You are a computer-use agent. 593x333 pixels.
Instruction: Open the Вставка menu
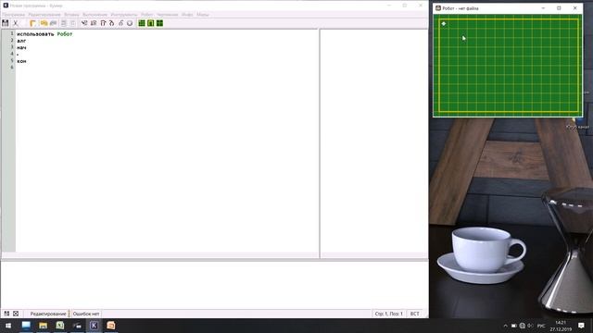[x=71, y=15]
